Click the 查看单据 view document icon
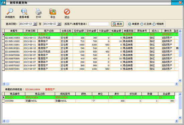Viewport: 184px width, 125px height. pos(24,13)
